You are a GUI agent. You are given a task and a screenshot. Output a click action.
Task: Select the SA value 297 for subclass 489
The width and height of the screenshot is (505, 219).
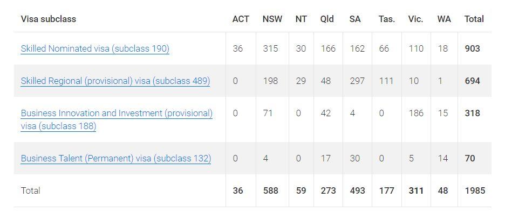[357, 81]
